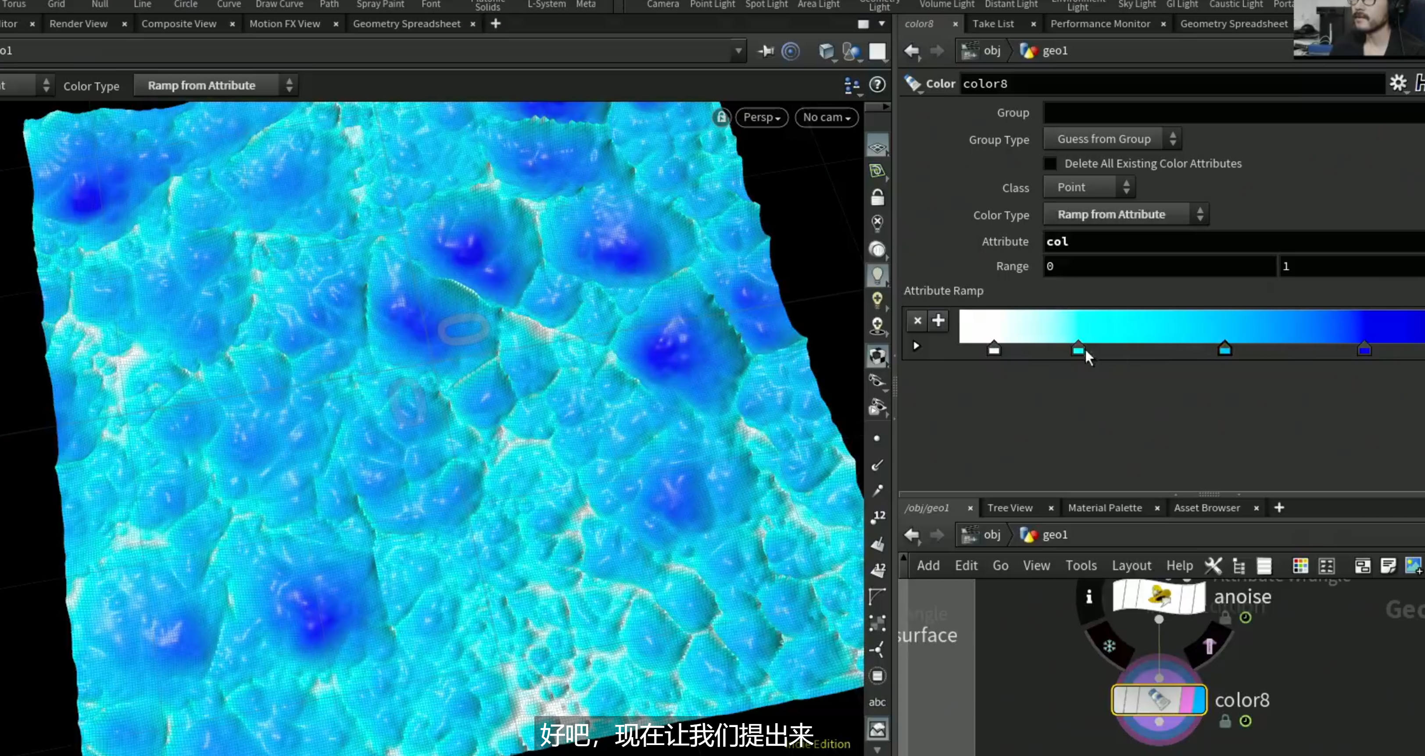Toggle the anoise node lock flag
This screenshot has height=756, width=1425.
coord(1225,618)
